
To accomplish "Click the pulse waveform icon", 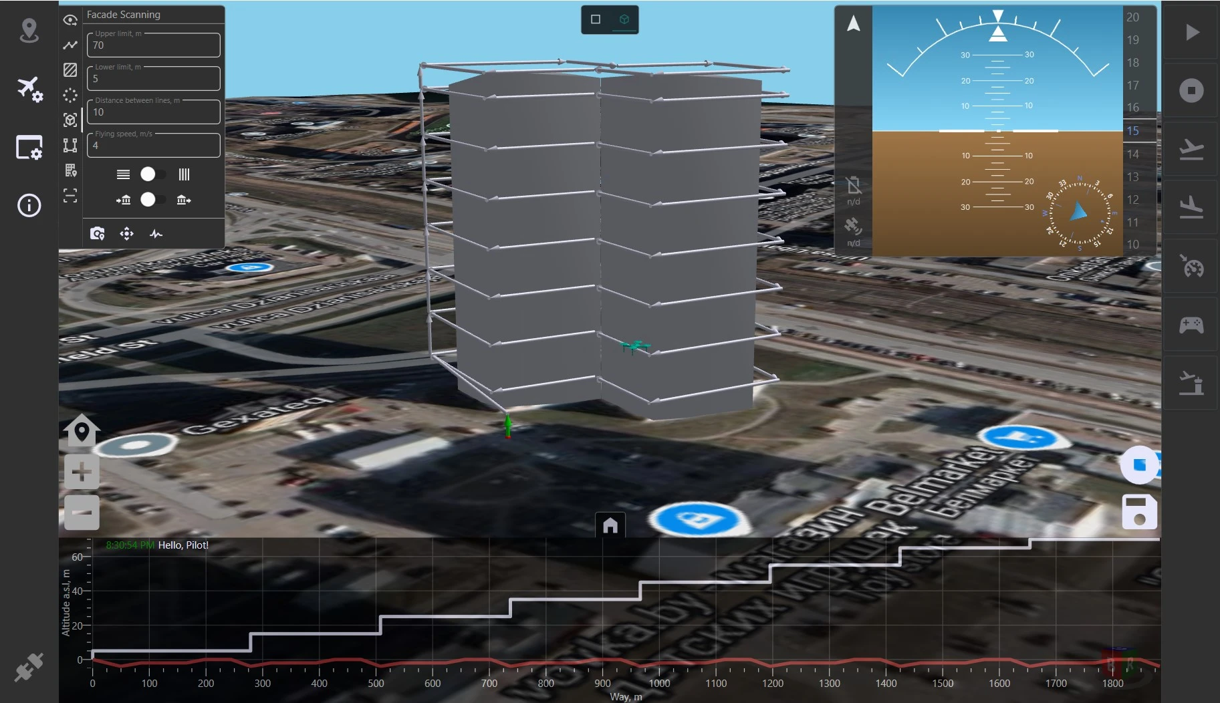I will tap(156, 233).
